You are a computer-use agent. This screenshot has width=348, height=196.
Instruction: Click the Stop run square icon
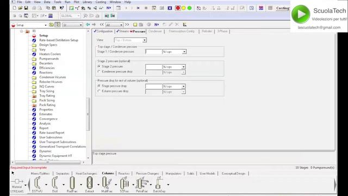coord(146,8)
